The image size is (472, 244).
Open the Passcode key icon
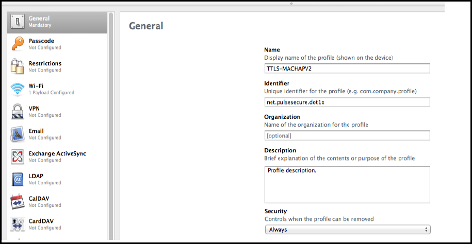click(x=18, y=44)
